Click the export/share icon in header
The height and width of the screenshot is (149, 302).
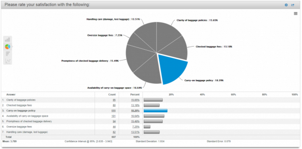pos(293,5)
